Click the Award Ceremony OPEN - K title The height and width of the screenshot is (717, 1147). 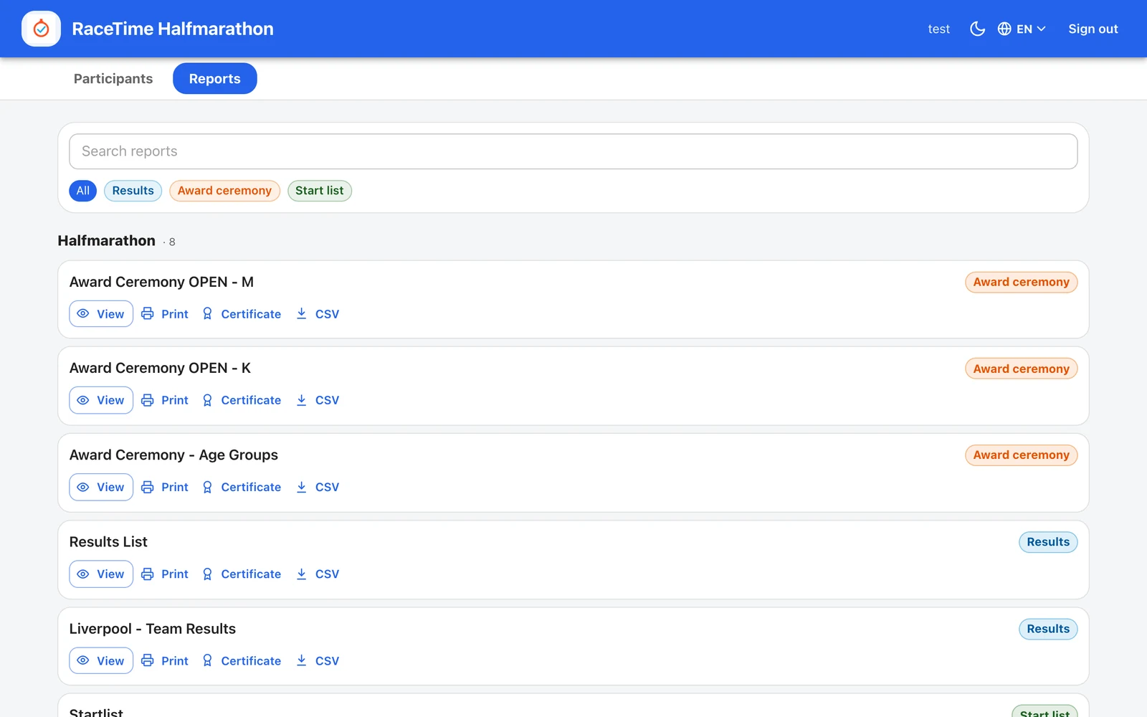coord(160,368)
